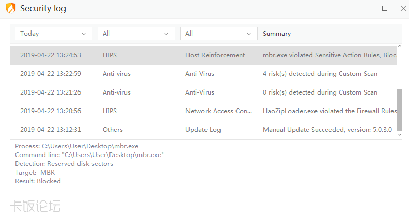Click the Process path detail line
The width and height of the screenshot is (409, 218).
(76, 146)
